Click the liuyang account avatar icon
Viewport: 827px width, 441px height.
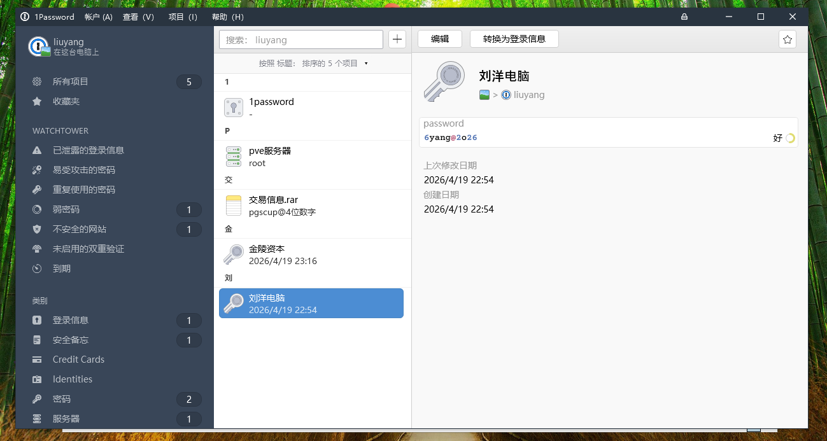[x=39, y=47]
